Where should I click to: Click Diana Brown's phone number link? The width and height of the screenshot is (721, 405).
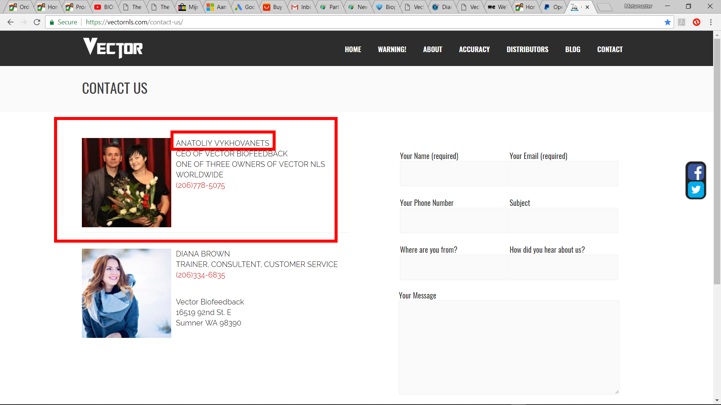click(200, 275)
